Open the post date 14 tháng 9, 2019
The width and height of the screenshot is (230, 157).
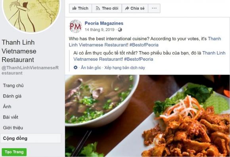point(100,30)
